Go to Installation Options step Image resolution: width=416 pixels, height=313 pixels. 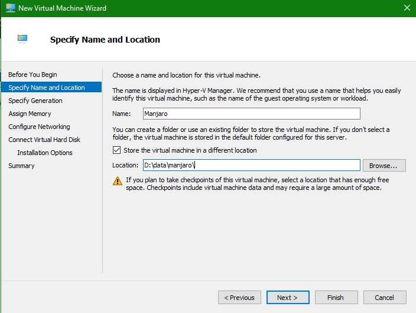tap(45, 153)
